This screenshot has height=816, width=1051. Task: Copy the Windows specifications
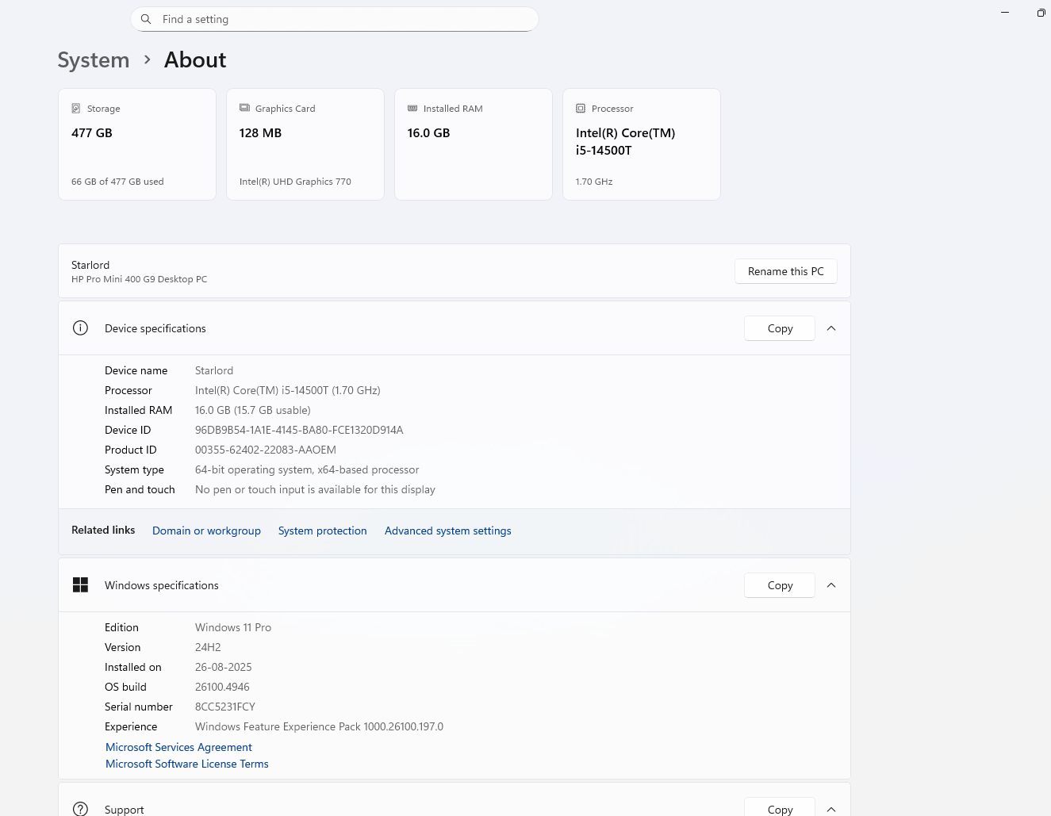click(780, 585)
